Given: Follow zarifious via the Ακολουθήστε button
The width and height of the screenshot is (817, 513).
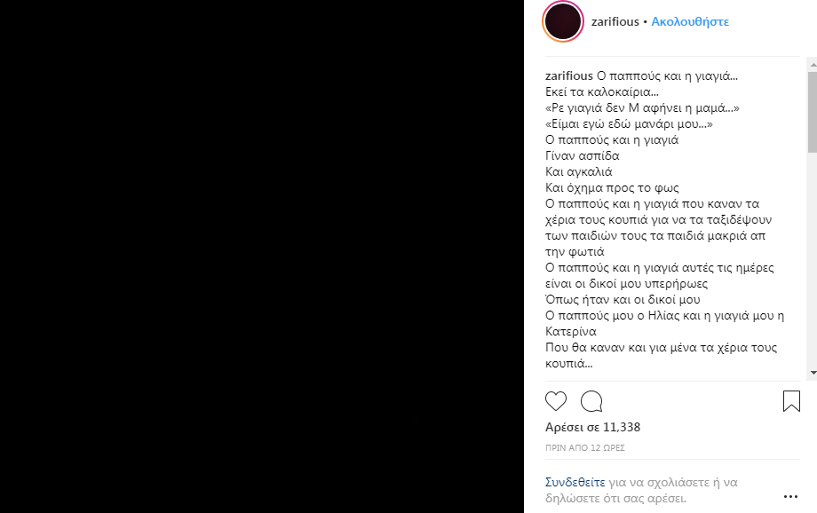Looking at the screenshot, I should [690, 21].
